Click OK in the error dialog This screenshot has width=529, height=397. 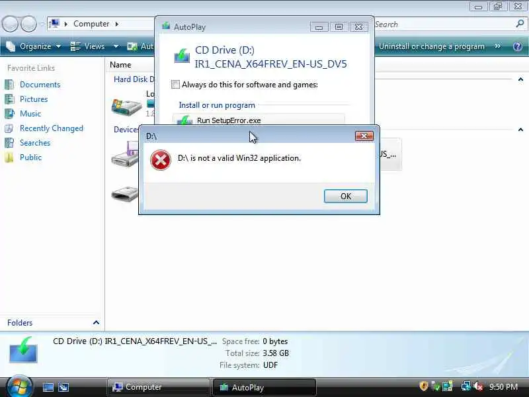[x=345, y=196]
